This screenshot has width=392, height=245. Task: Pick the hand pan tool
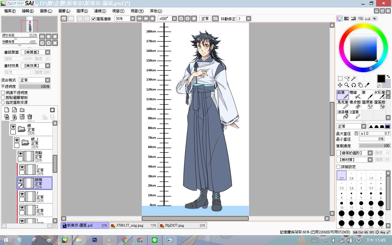point(360,85)
